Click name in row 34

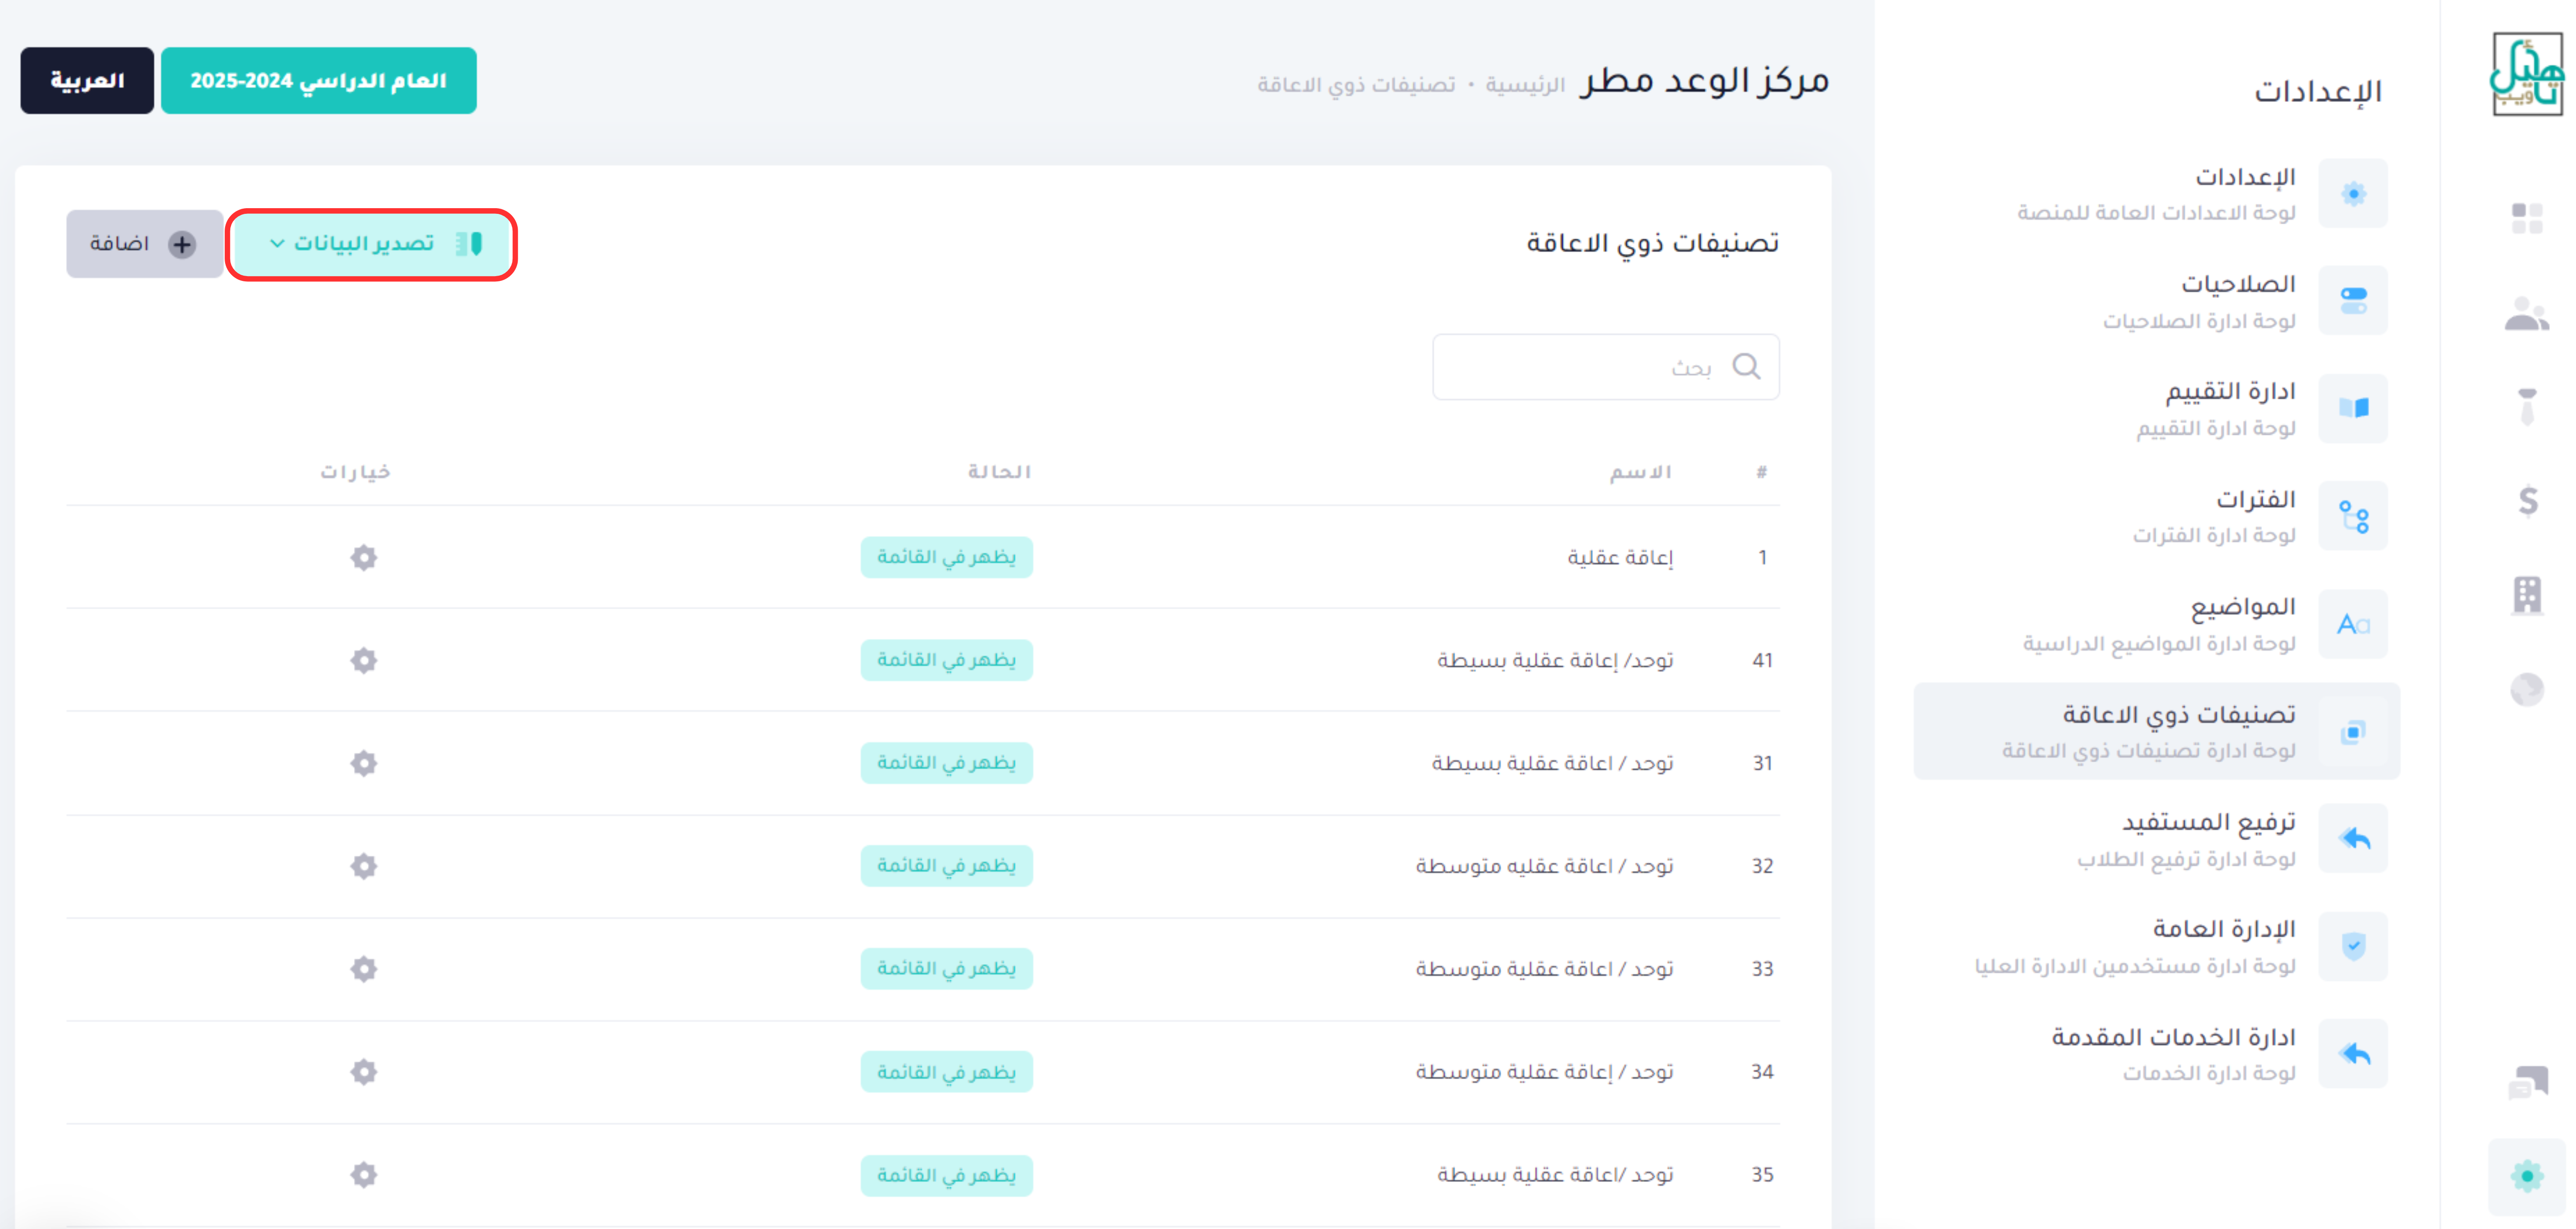(1544, 1072)
